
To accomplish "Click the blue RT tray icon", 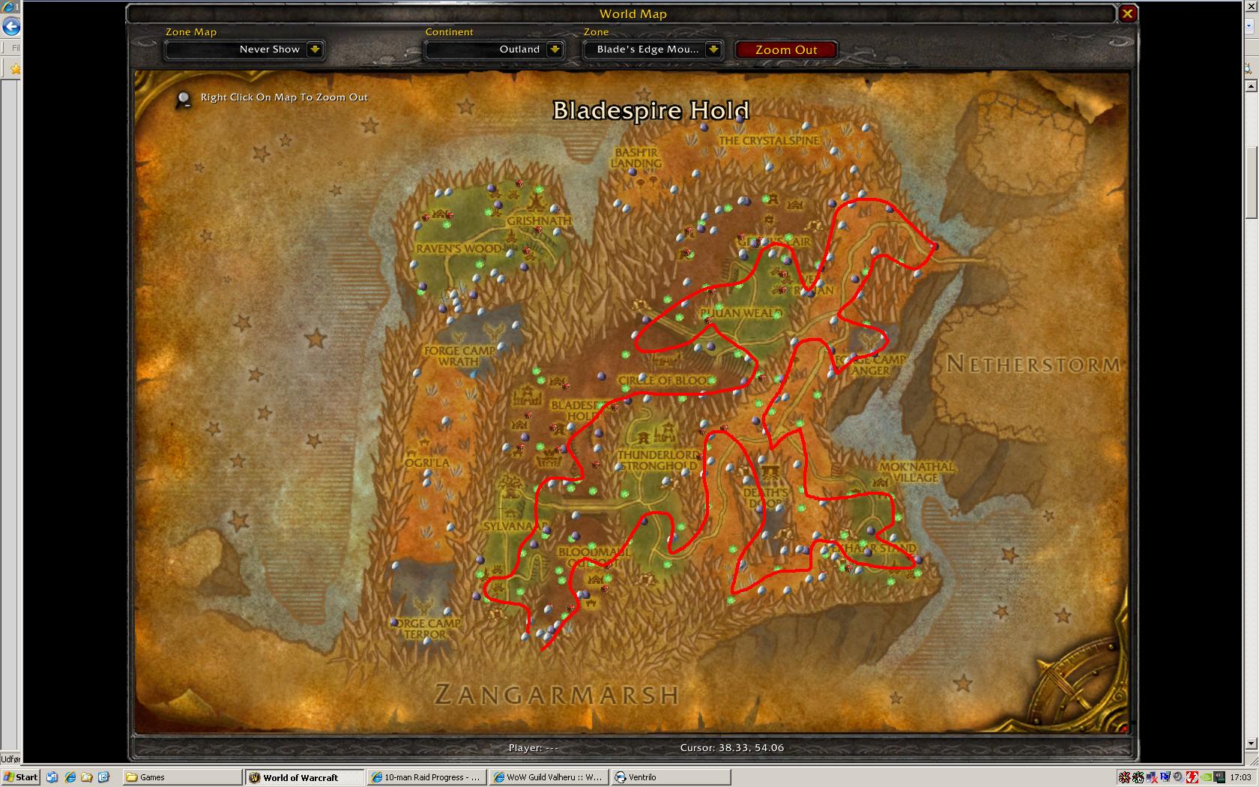I will (x=1165, y=777).
